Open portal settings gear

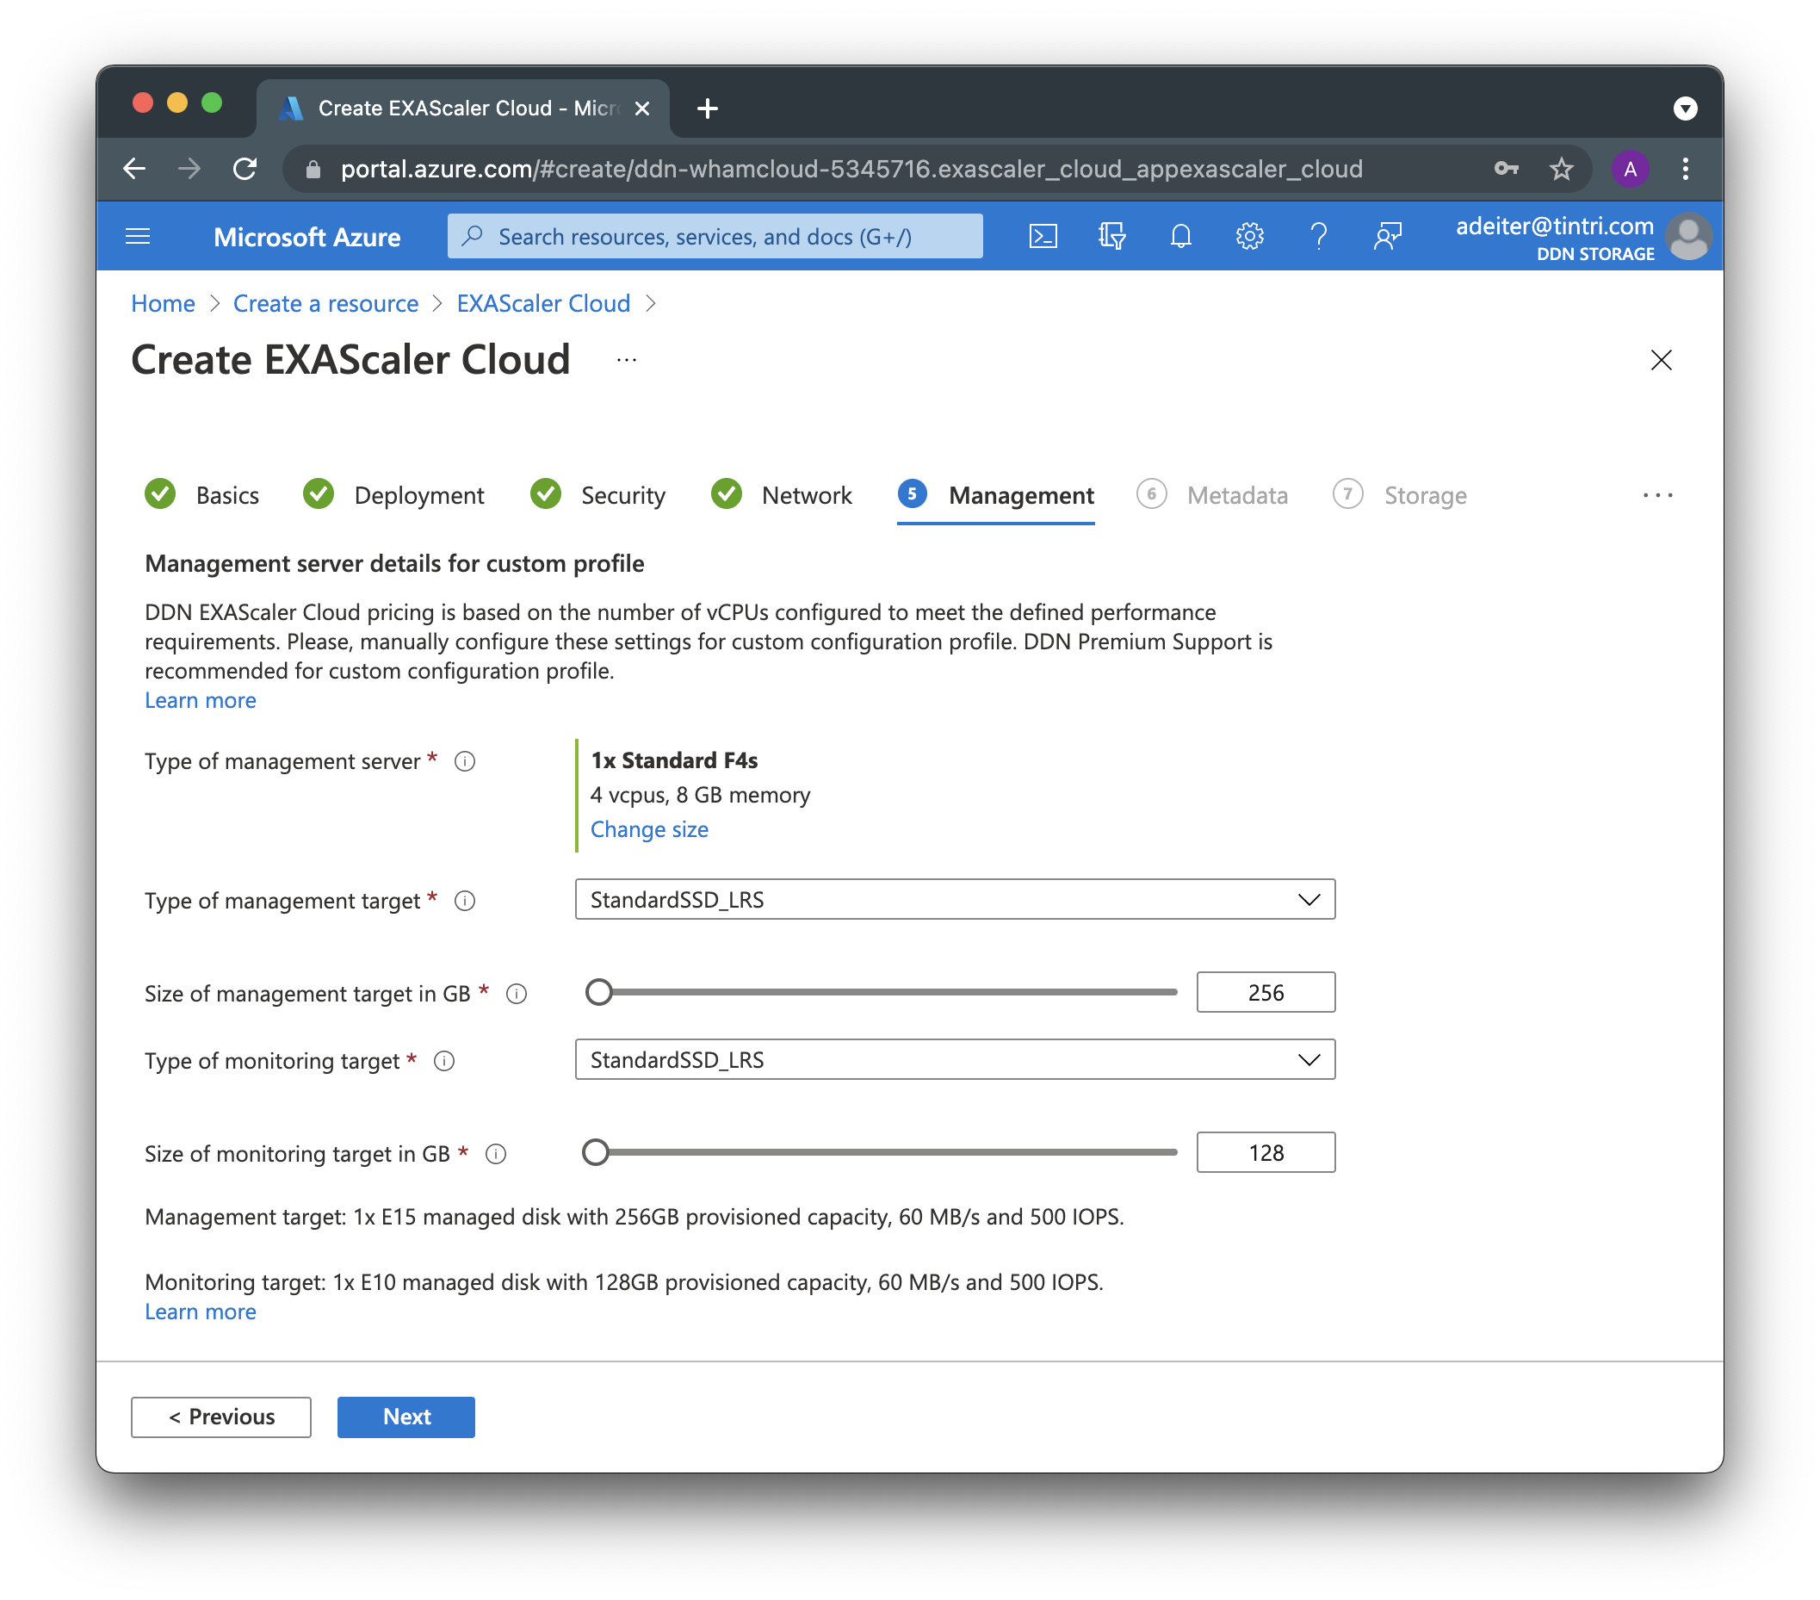tap(1249, 236)
